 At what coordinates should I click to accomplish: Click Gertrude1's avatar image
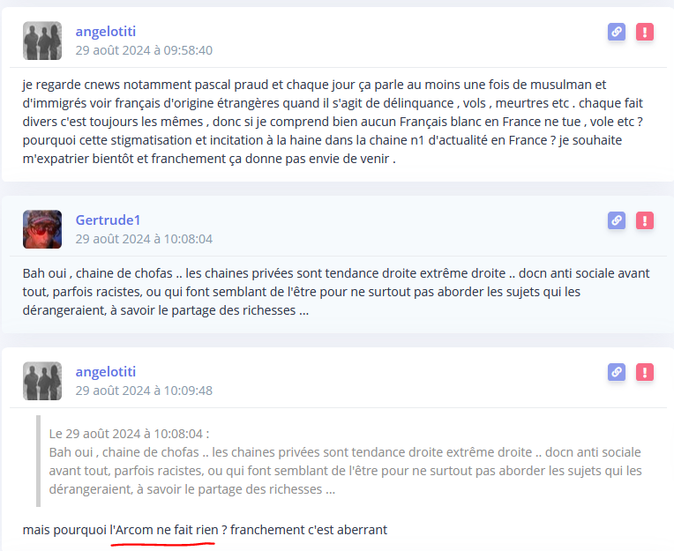coord(42,229)
